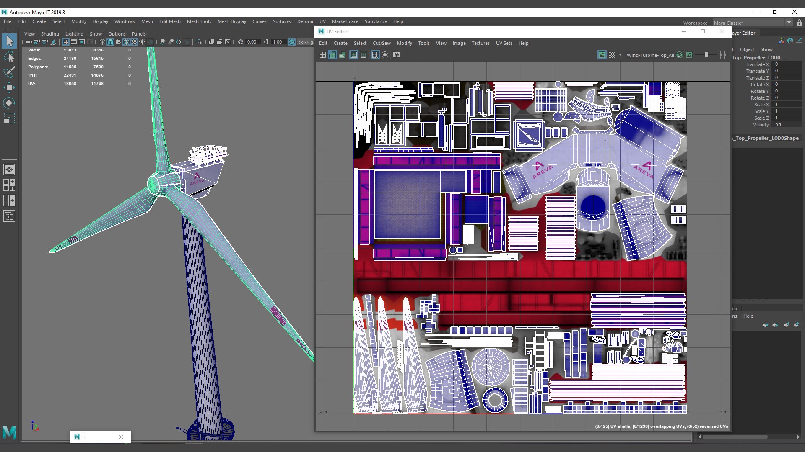The height and width of the screenshot is (452, 805).
Task: Toggle the viewport color management ON button
Action: (x=292, y=42)
